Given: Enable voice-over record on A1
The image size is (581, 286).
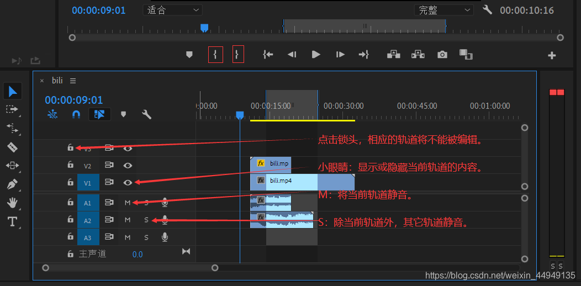Looking at the screenshot, I should tap(165, 202).
